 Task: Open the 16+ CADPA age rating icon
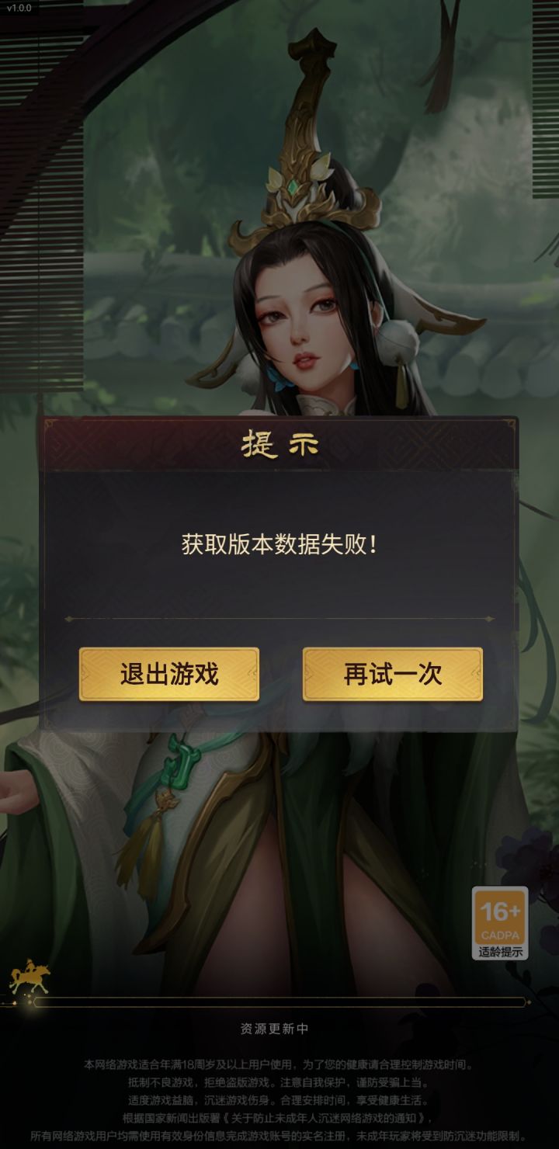(x=500, y=923)
